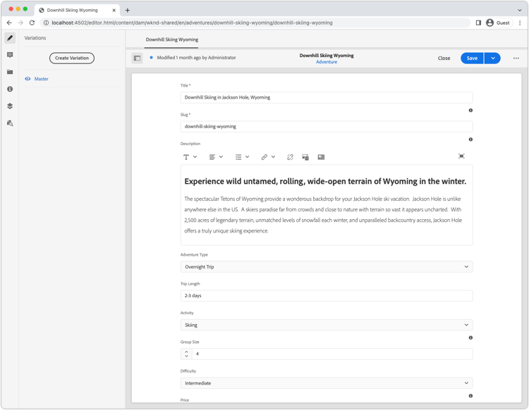529x410 pixels.
Task: Click fullscreen icon for Description editor
Action: (x=461, y=156)
